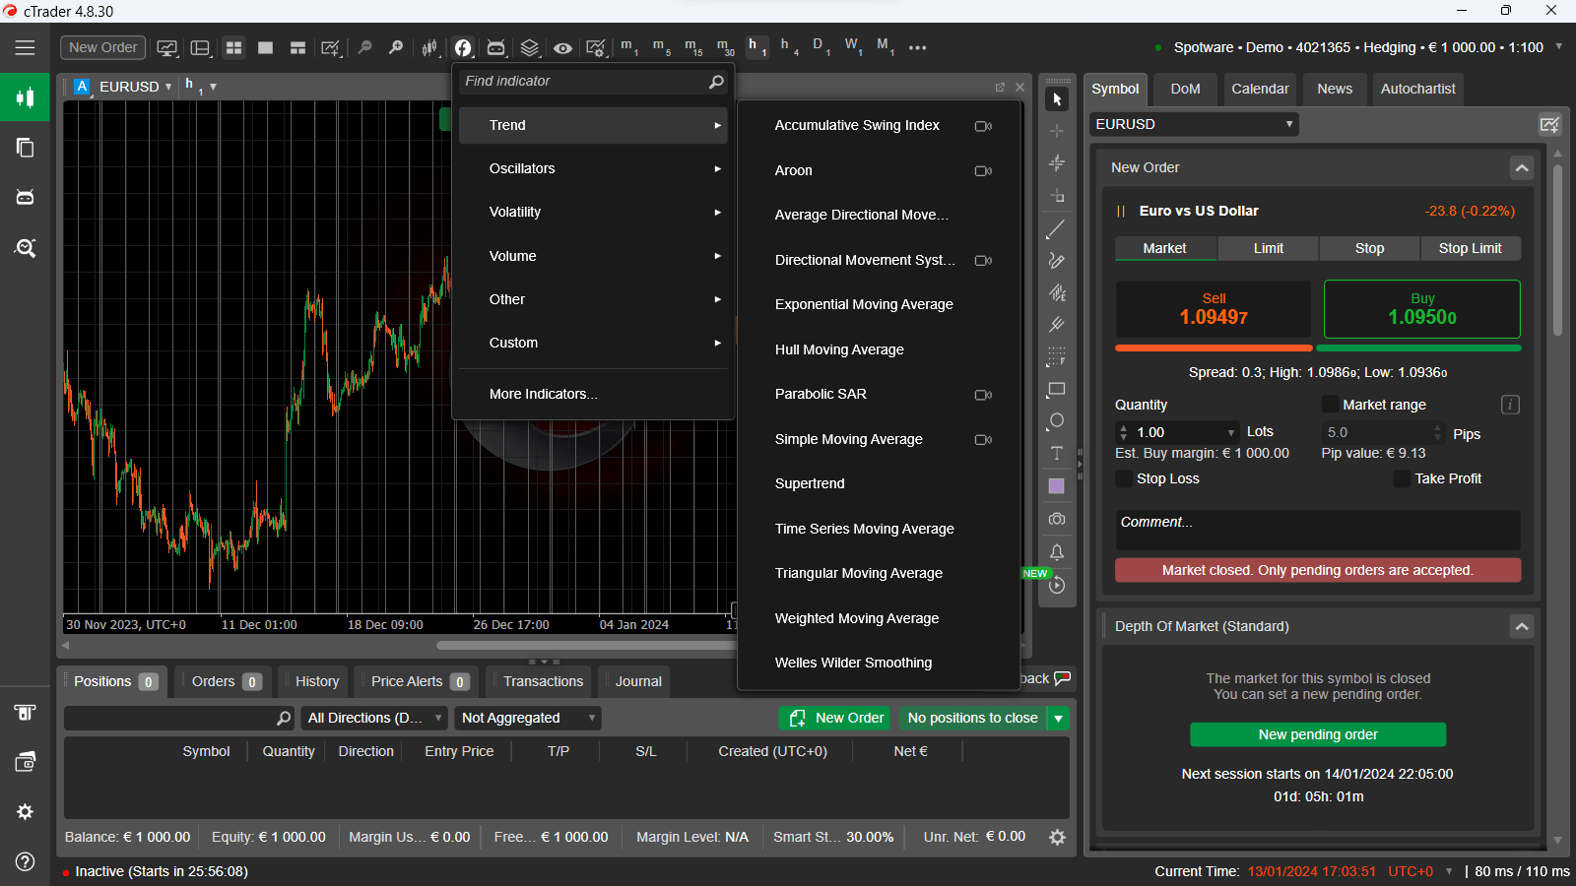Select the cursor pointer drawing tool
This screenshot has height=886, width=1576.
pos(1057,99)
